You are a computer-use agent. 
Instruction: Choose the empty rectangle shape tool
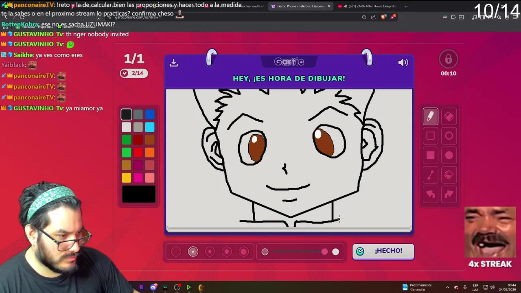click(430, 136)
